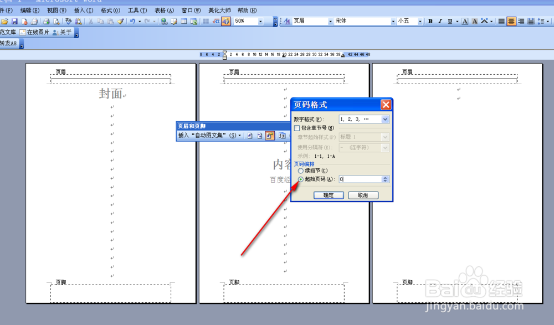Click the highlighted Center align icon

(511, 21)
